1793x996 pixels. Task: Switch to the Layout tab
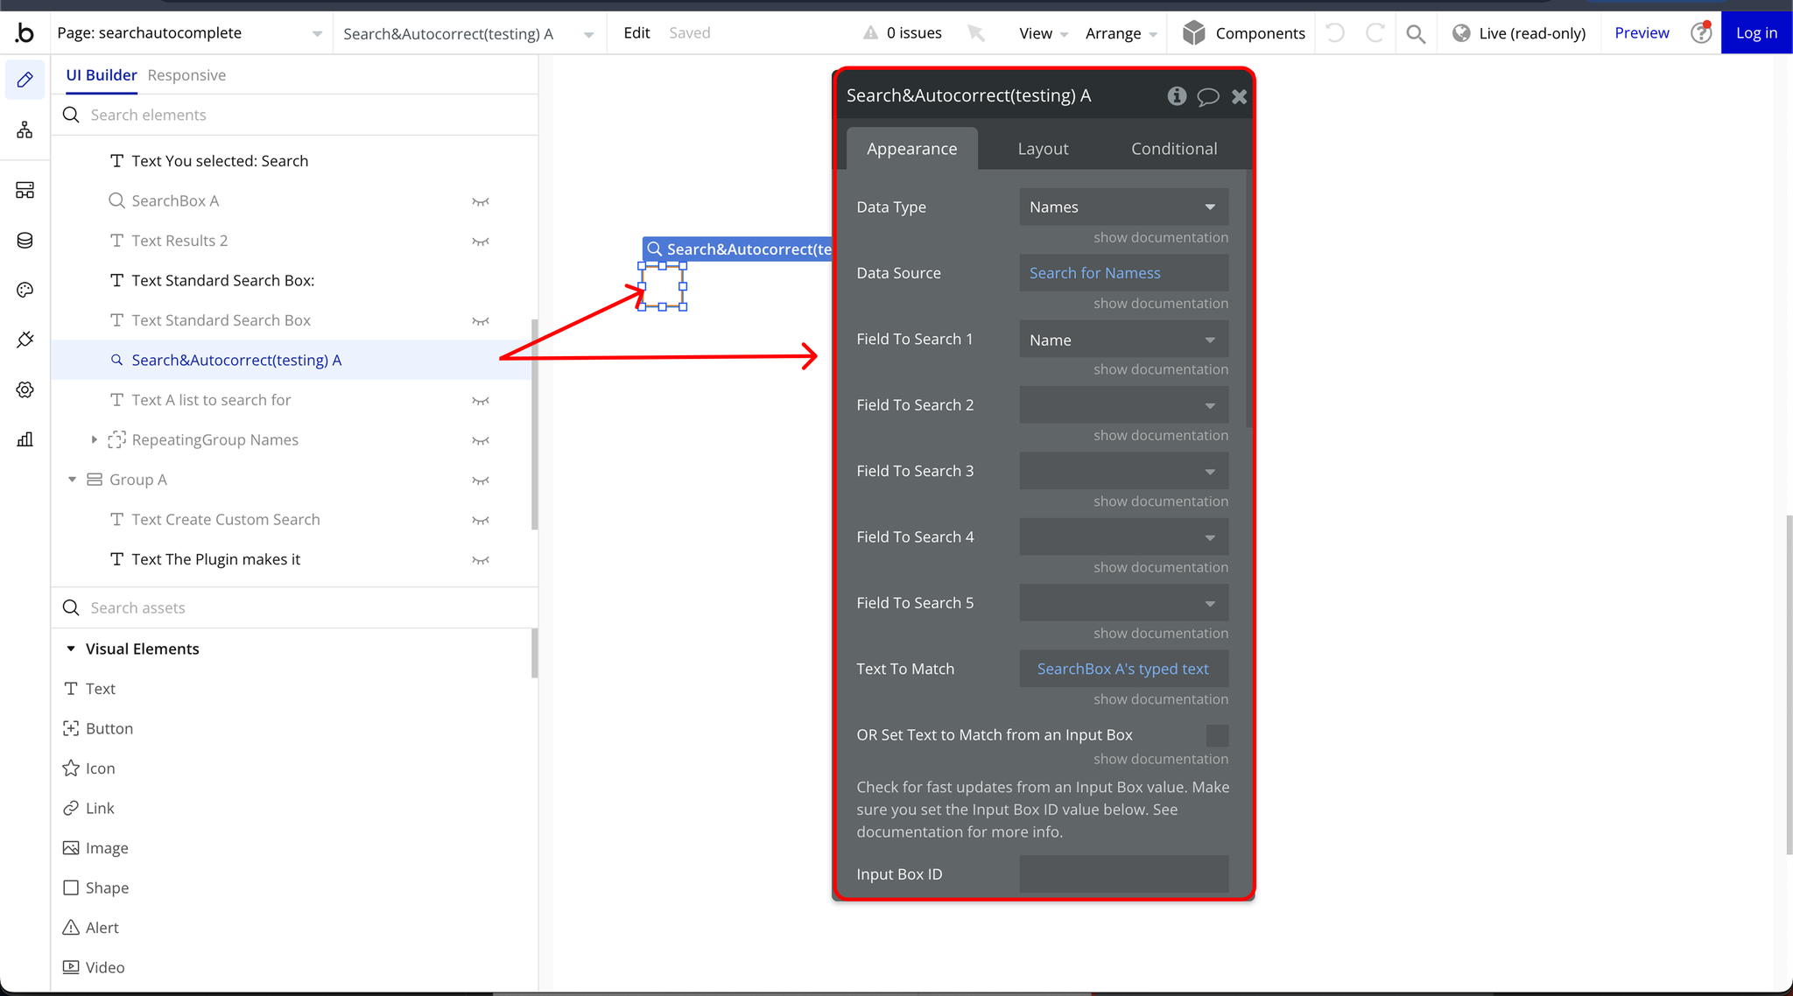pyautogui.click(x=1043, y=149)
